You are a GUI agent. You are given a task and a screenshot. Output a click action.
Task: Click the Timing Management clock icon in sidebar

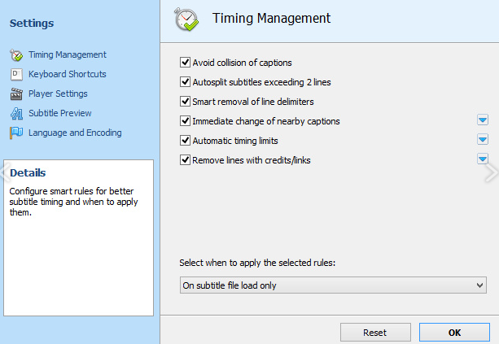click(15, 55)
